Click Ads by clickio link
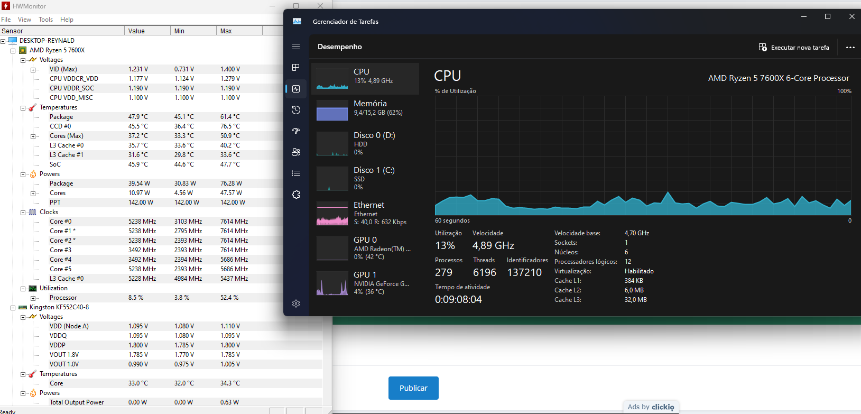The height and width of the screenshot is (414, 861). 651,407
